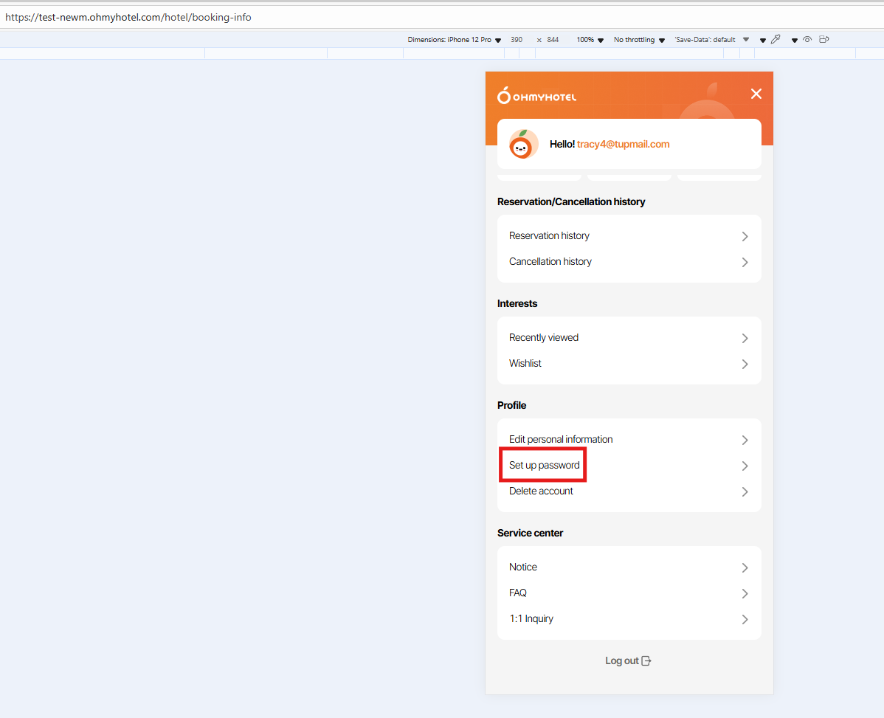Open the No throttling dropdown
This screenshot has width=884, height=718.
click(639, 39)
